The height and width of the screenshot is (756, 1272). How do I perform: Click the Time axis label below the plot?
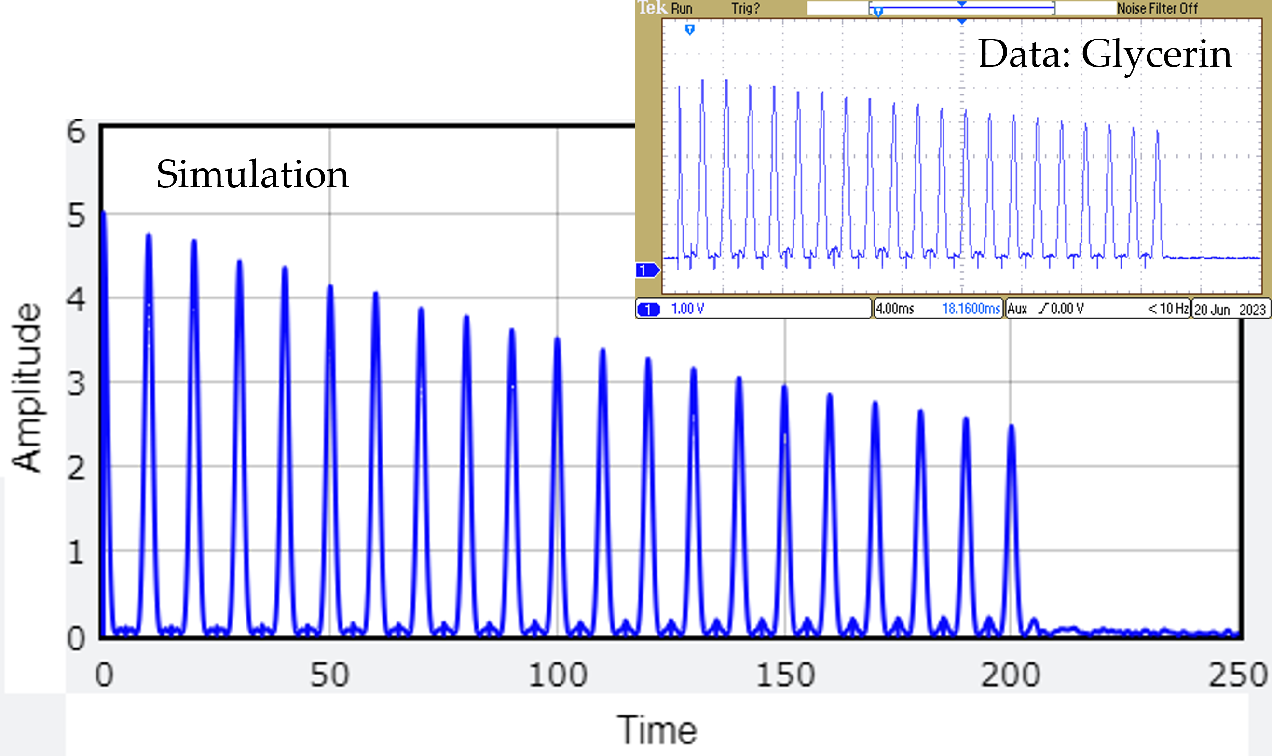[657, 730]
